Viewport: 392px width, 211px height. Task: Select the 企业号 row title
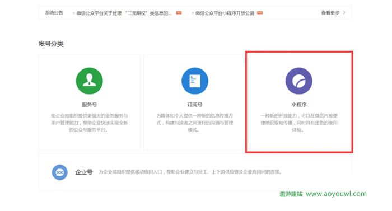tap(84, 172)
